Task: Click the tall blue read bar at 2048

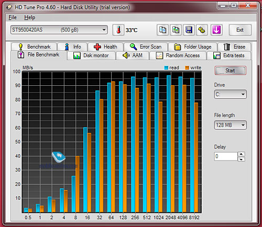Action: click(169, 144)
